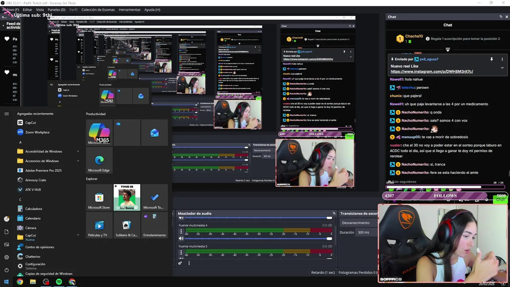Open Configuración Sistema entry
Screen dimensions: 510x287
48,266
